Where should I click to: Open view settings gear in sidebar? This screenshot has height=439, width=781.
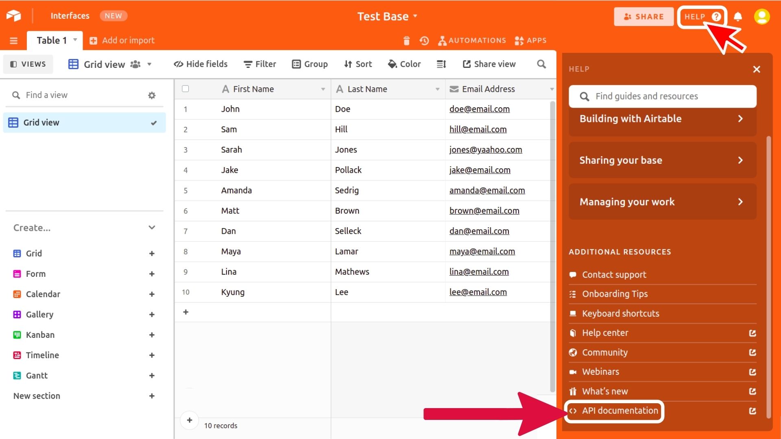coord(152,96)
